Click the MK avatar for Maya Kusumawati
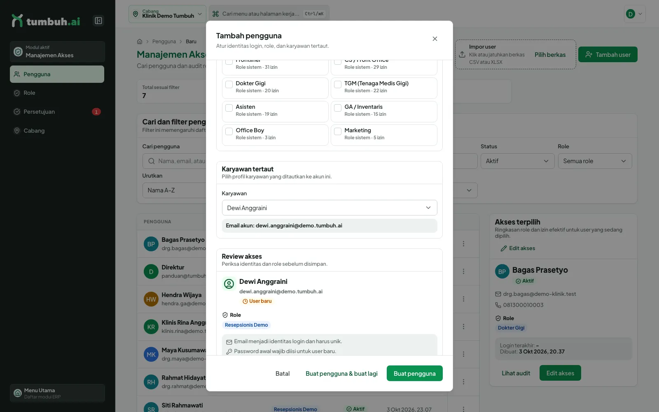Screen dimensions: 659x412 pos(151,354)
